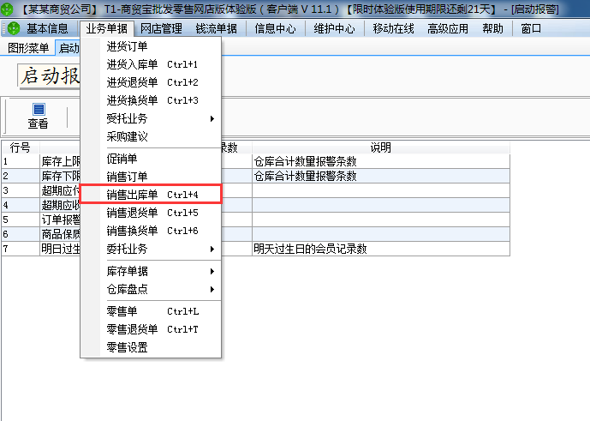Expand the 受托业务 submenu

click(151, 118)
